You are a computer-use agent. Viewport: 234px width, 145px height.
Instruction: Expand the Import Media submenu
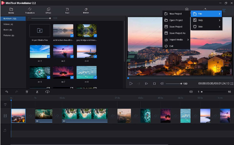click(176, 40)
